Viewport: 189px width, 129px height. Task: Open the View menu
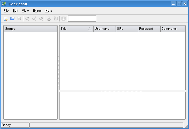point(25,11)
